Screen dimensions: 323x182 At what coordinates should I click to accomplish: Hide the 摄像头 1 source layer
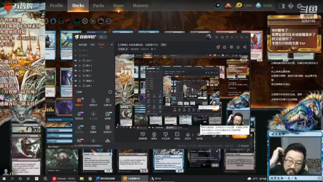pos(76,81)
